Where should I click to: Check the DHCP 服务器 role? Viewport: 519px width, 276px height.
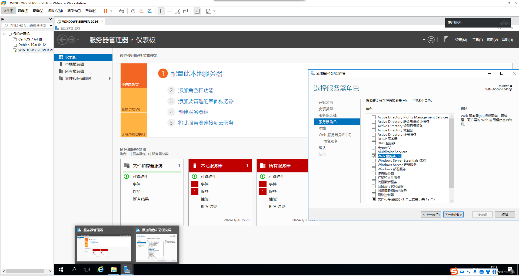[374, 139]
